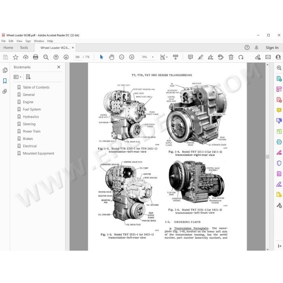This screenshot has width=283, height=283.
Task: Zoom in with the plus button
Action: click(x=132, y=57)
